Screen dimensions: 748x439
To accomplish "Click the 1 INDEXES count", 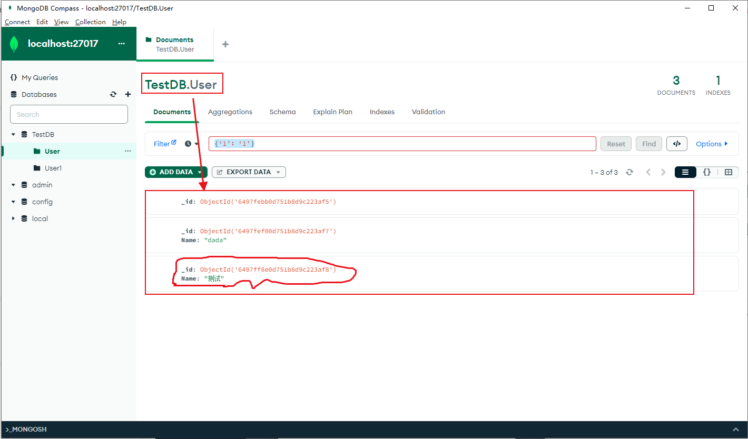I will click(x=718, y=86).
